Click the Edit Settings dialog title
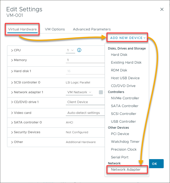 click(x=24, y=9)
